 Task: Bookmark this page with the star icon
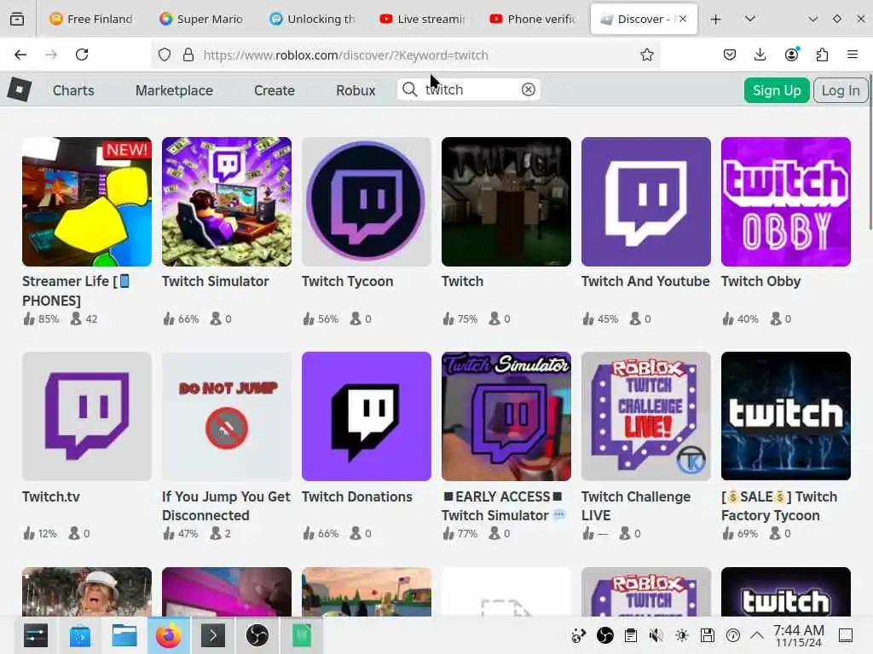click(646, 54)
